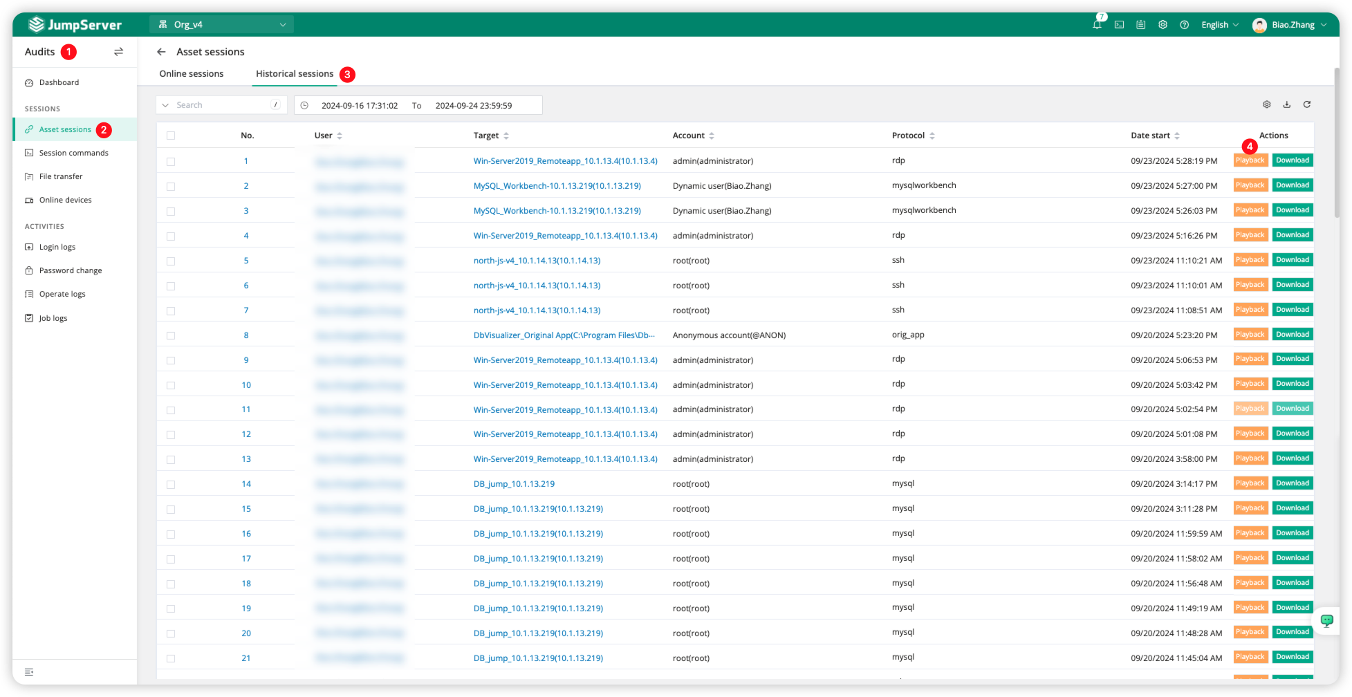Open system settings gear in header
The height and width of the screenshot is (697, 1352).
pos(1163,25)
